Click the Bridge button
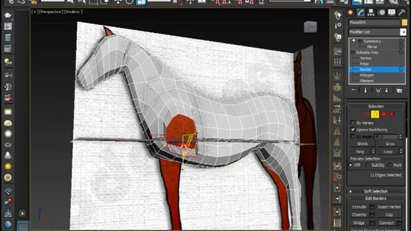 point(359,223)
